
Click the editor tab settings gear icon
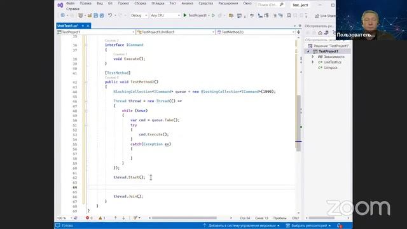(300, 26)
